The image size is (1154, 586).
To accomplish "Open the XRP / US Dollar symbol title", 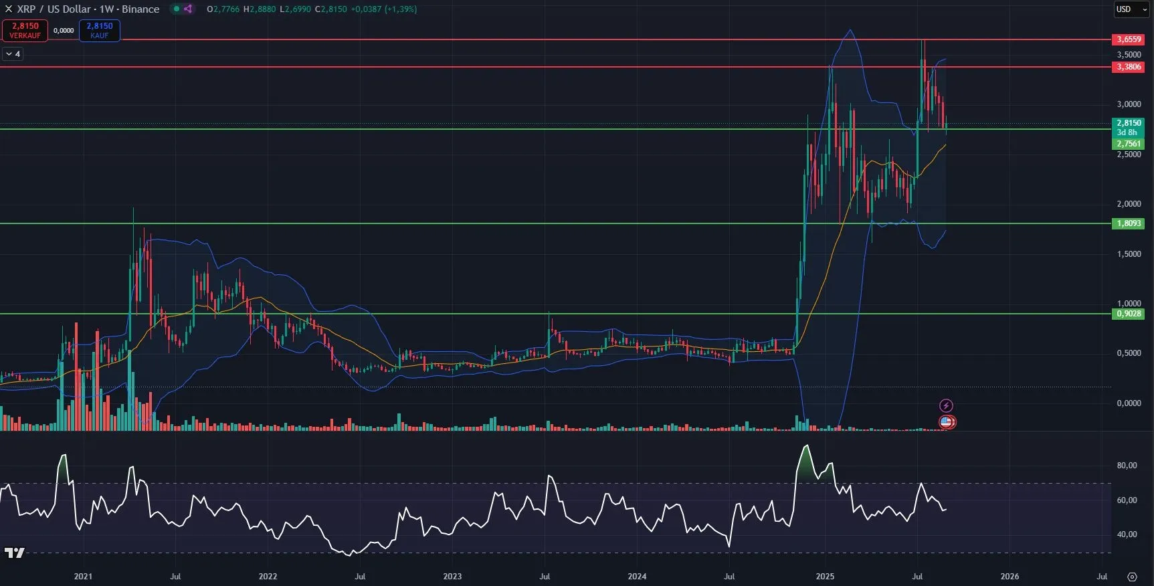I will 88,9.
